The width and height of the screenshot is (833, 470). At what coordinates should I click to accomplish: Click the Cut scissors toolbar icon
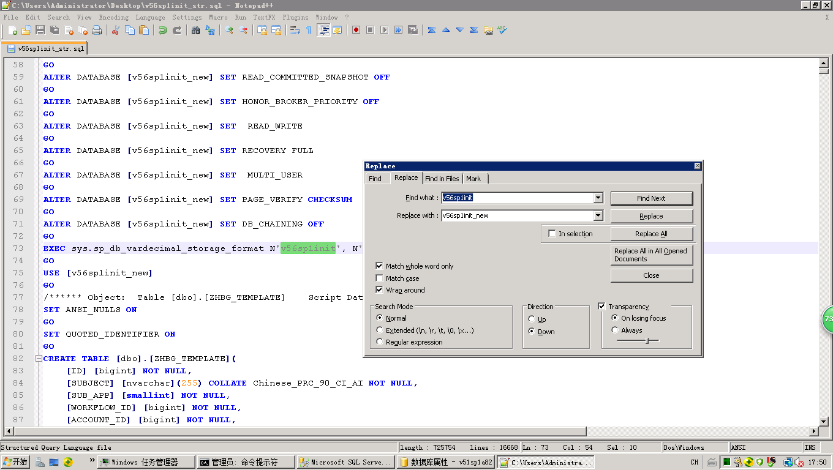115,30
